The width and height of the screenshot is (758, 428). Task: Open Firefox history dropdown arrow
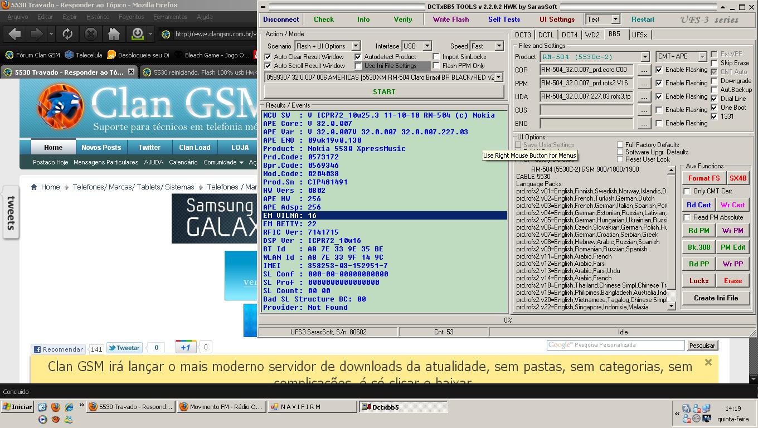[x=51, y=34]
